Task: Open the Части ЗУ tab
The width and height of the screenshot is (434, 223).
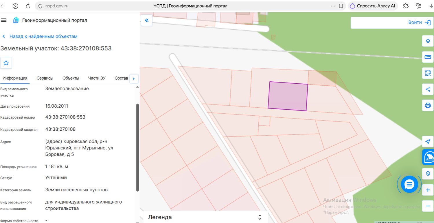Action: (97, 78)
